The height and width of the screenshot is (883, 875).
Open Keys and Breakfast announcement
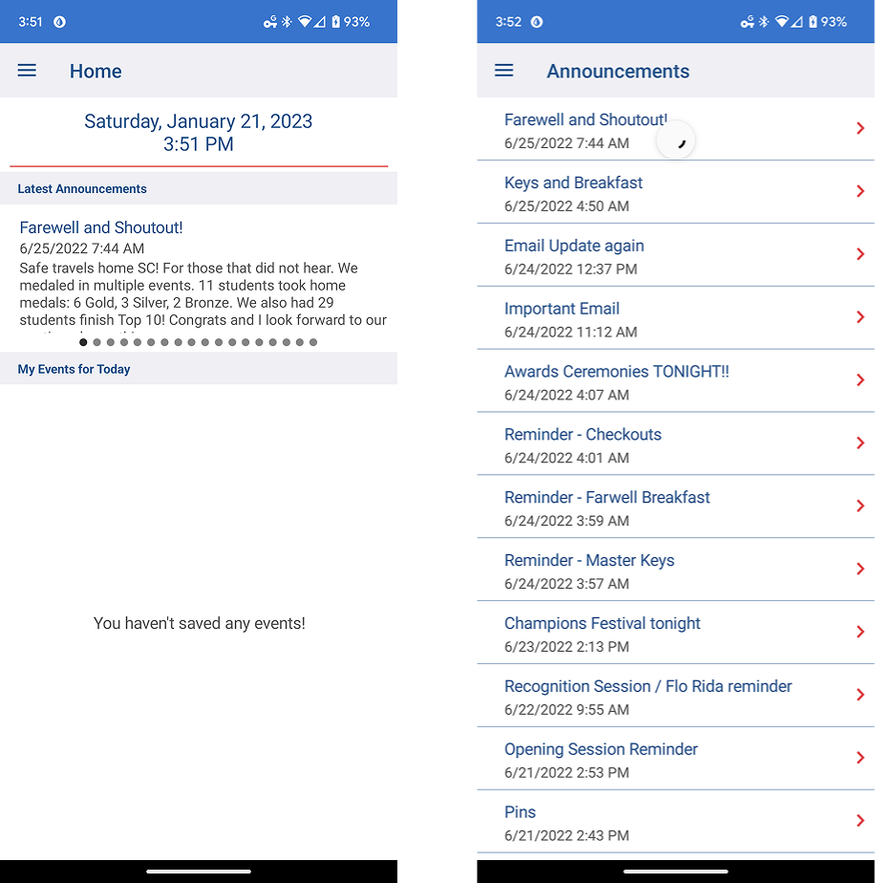[x=675, y=192]
